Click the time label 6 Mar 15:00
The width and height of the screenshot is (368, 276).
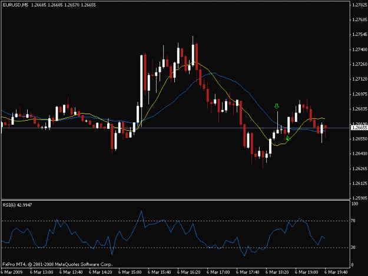[130, 272]
